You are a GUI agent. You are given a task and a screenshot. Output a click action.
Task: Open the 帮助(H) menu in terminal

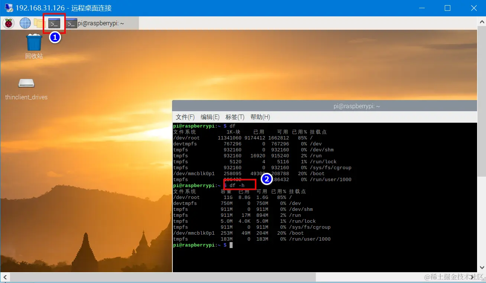[260, 117]
